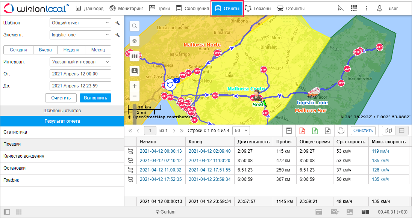This screenshot has width=412, height=218.
Task: Click the user account icon
Action: click(380, 8)
